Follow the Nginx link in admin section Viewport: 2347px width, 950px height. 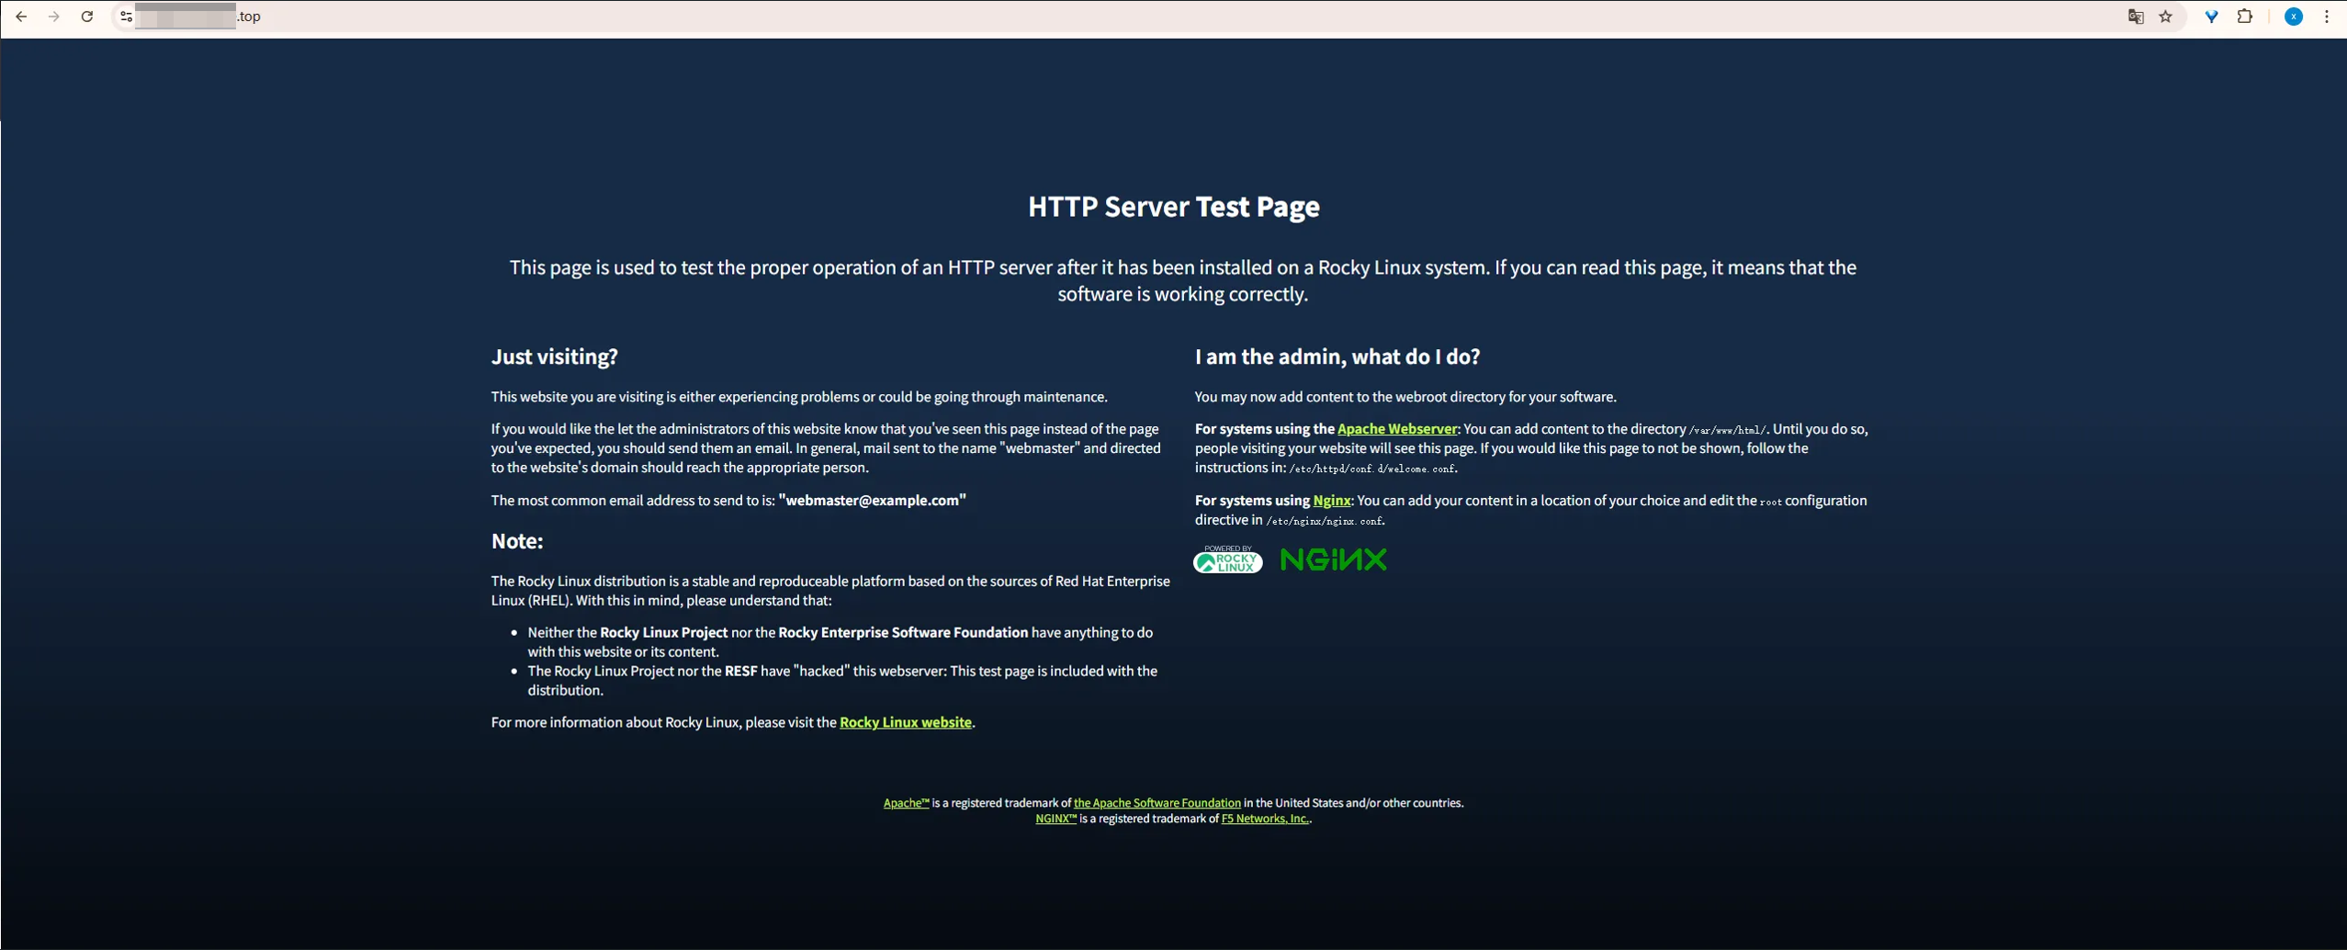point(1331,501)
